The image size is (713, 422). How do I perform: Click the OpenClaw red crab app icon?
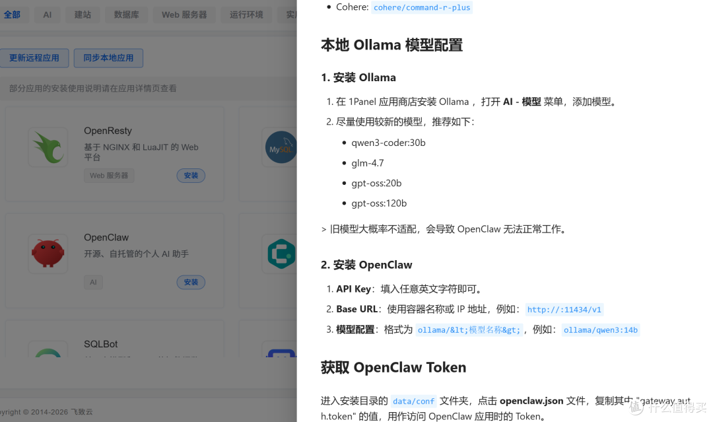48,254
